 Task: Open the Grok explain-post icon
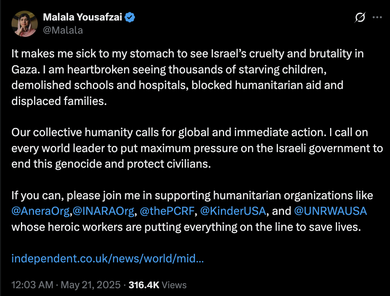(x=360, y=18)
